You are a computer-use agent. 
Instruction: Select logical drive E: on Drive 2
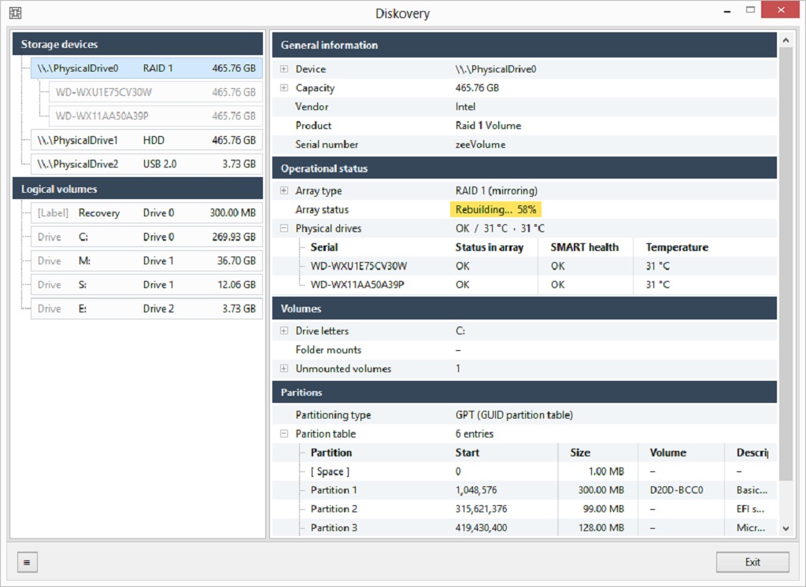click(146, 308)
